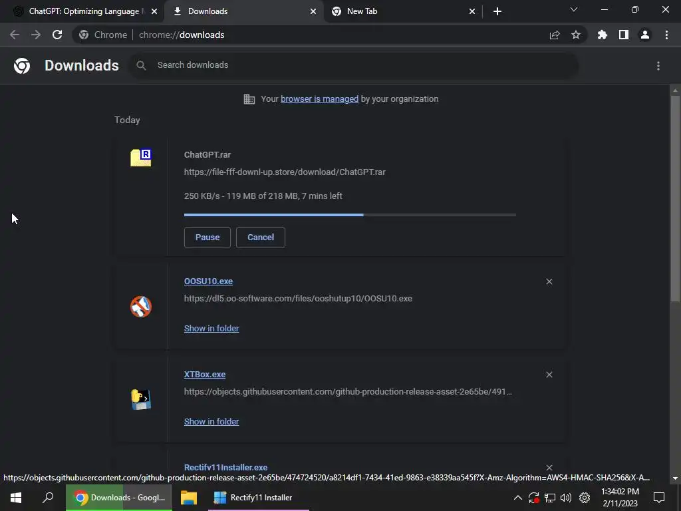Click the OOSU10.exe source URL text

tap(298, 299)
